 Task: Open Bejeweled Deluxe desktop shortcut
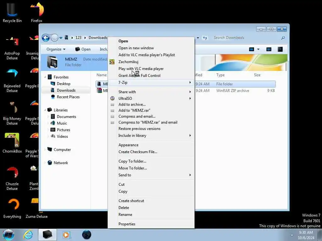tap(12, 81)
